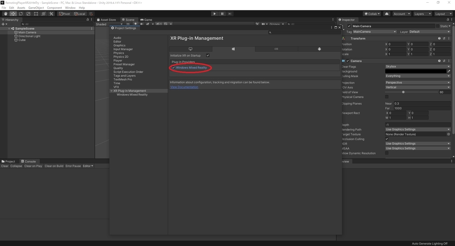Pick background color with eyedropper
This screenshot has width=455, height=246.
coord(449,71)
